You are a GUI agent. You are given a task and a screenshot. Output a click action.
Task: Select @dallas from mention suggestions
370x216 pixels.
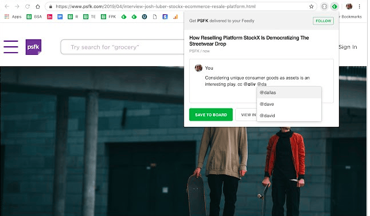(x=289, y=93)
